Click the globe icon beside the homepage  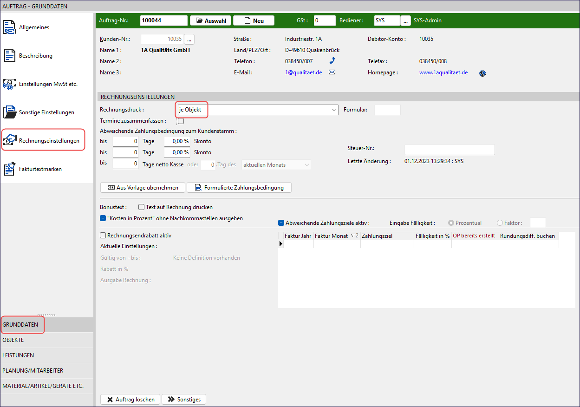[x=482, y=73]
